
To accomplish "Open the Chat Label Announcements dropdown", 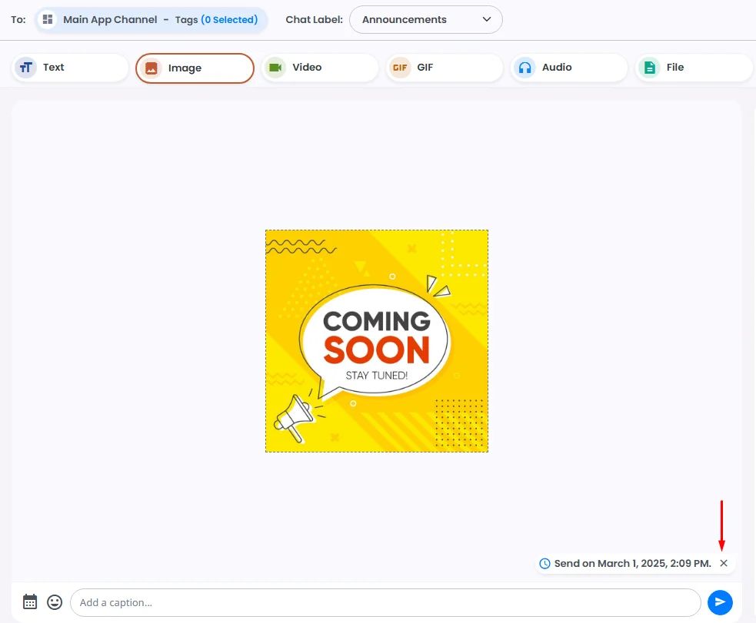I will point(426,20).
